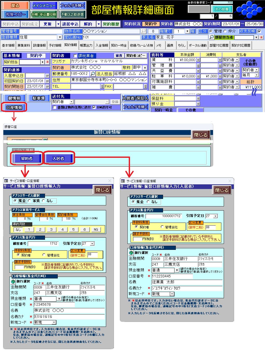Click the 銀行選択 globe icon in the 入居者 dialog
This screenshot has height=351, width=265.
[x=131, y=253]
